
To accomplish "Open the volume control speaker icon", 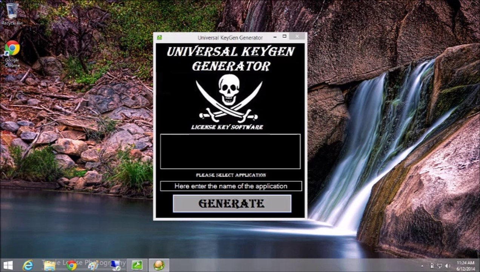I will pos(448,266).
